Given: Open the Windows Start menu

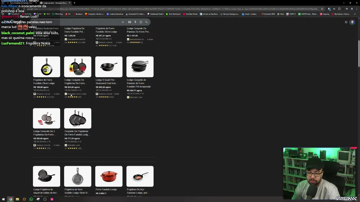Looking at the screenshot, I should click(x=3, y=199).
